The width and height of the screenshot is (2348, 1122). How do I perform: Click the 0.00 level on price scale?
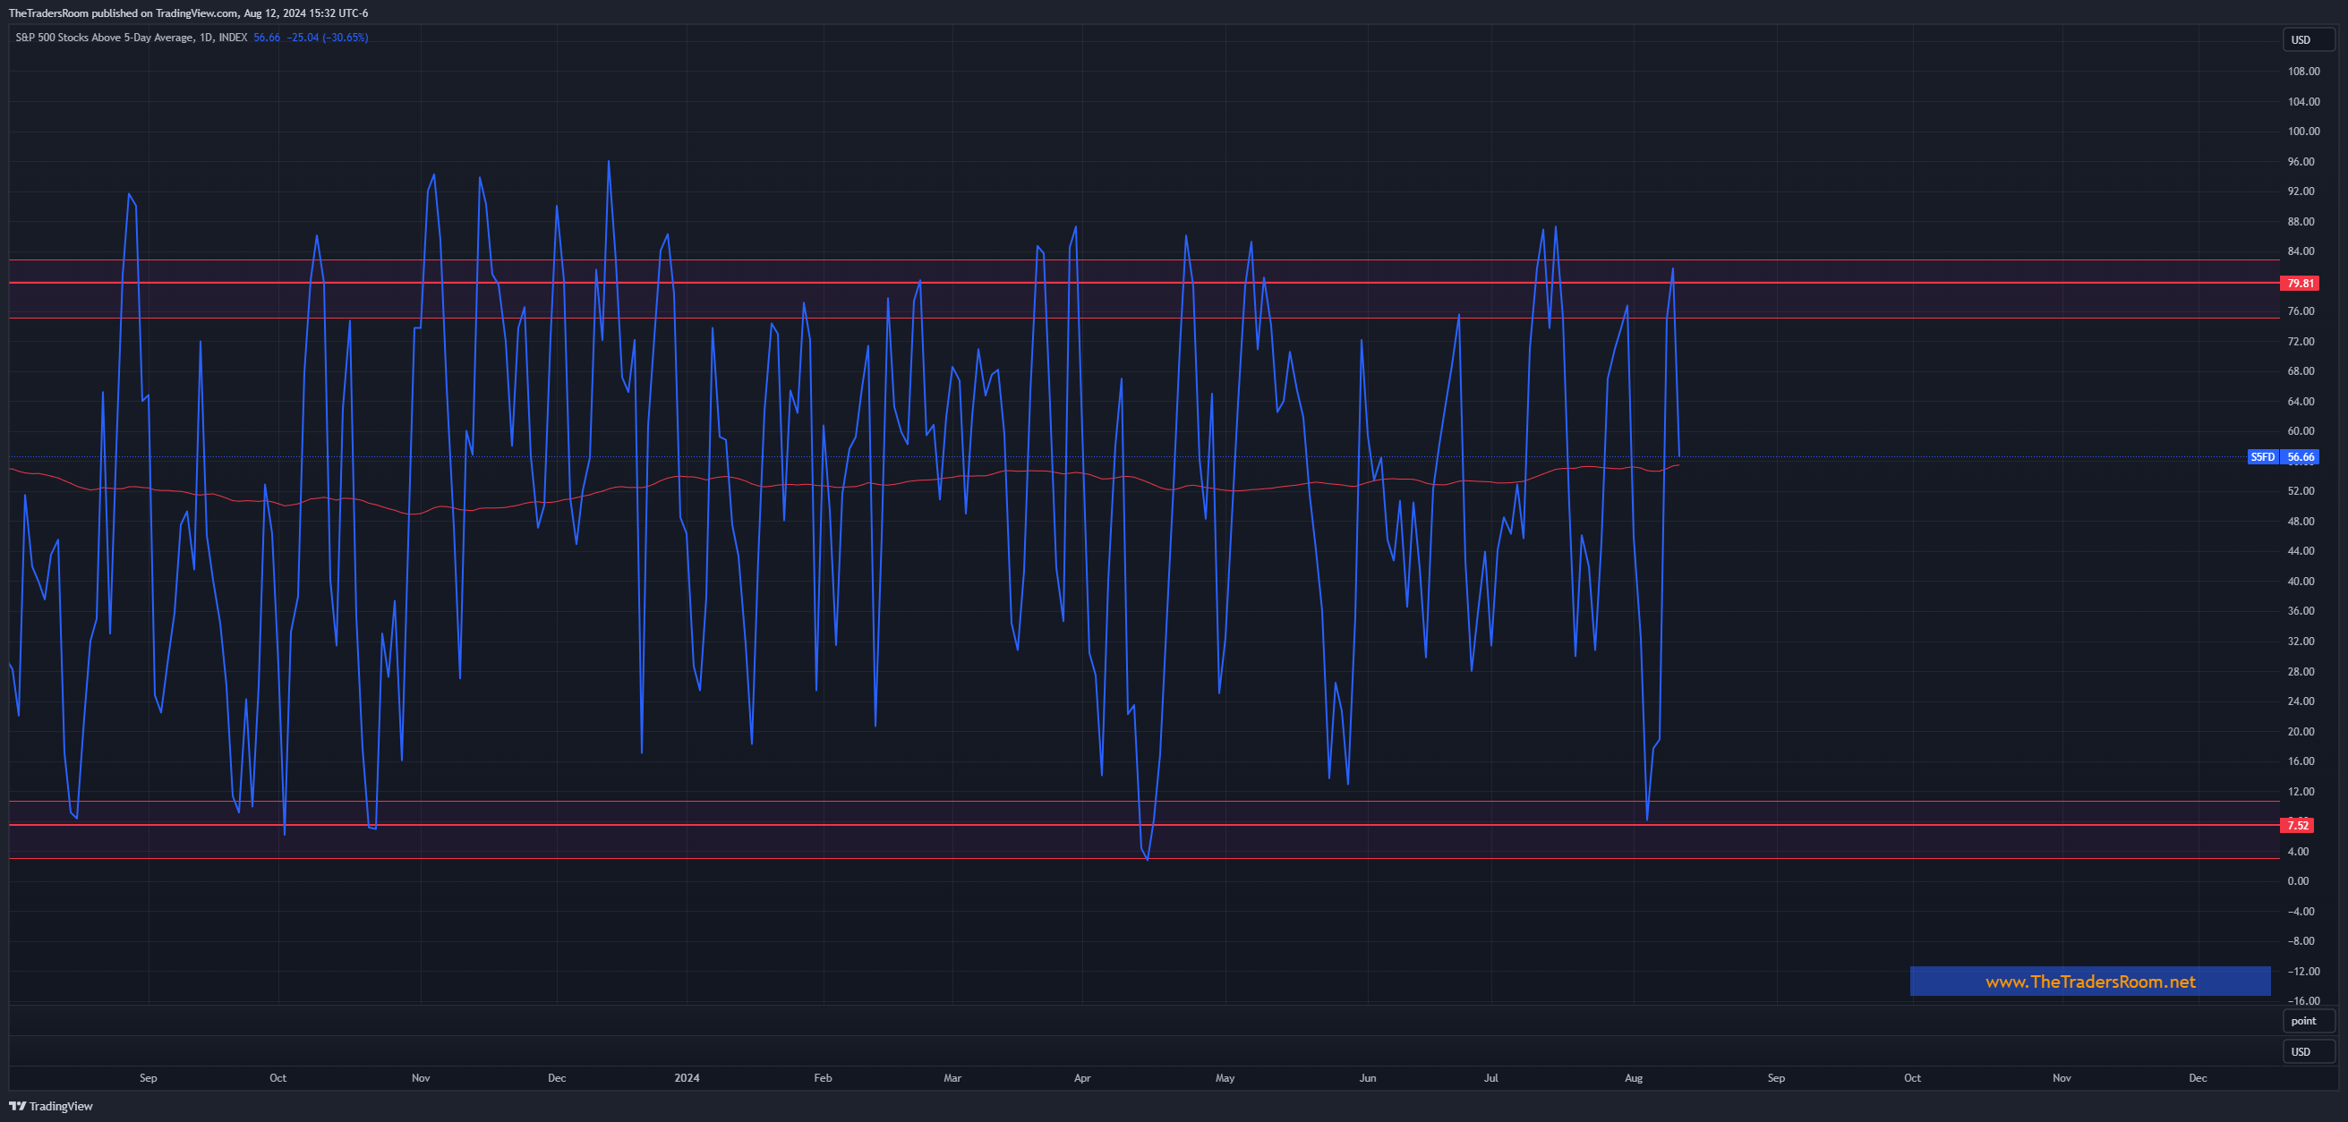(2298, 880)
